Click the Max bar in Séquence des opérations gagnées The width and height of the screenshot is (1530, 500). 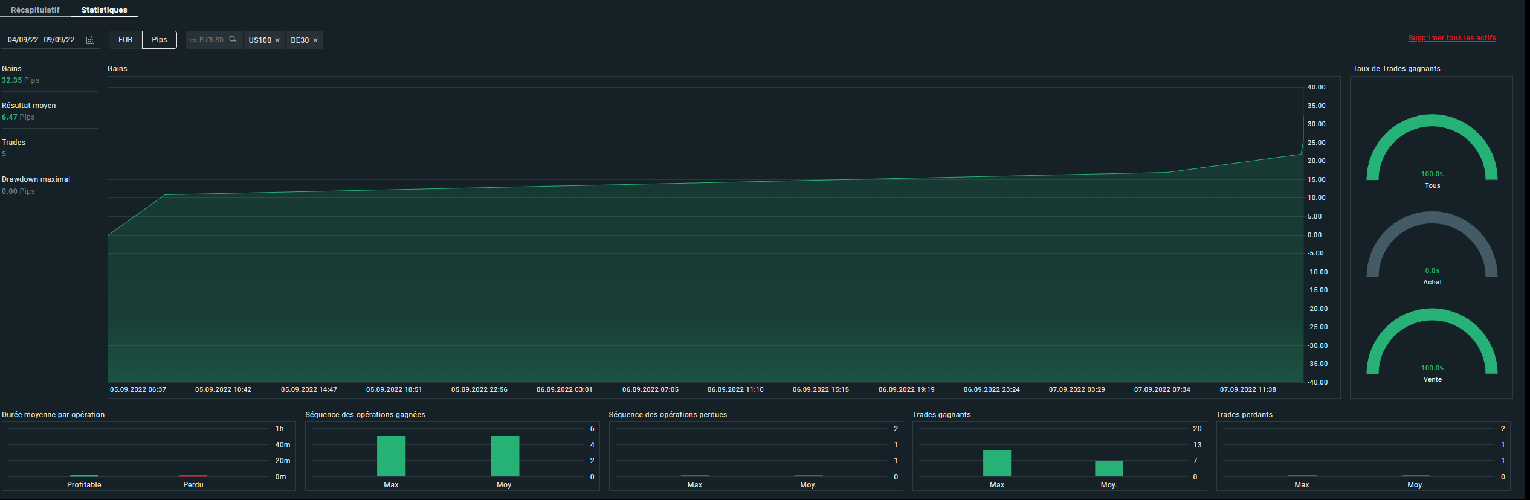[x=391, y=456]
